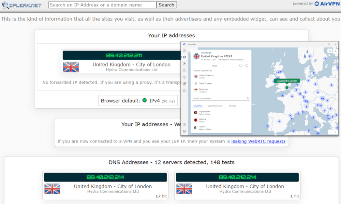Click the UK flag in 17 hit DNS card
The width and height of the screenshot is (341, 204).
(x=52, y=189)
